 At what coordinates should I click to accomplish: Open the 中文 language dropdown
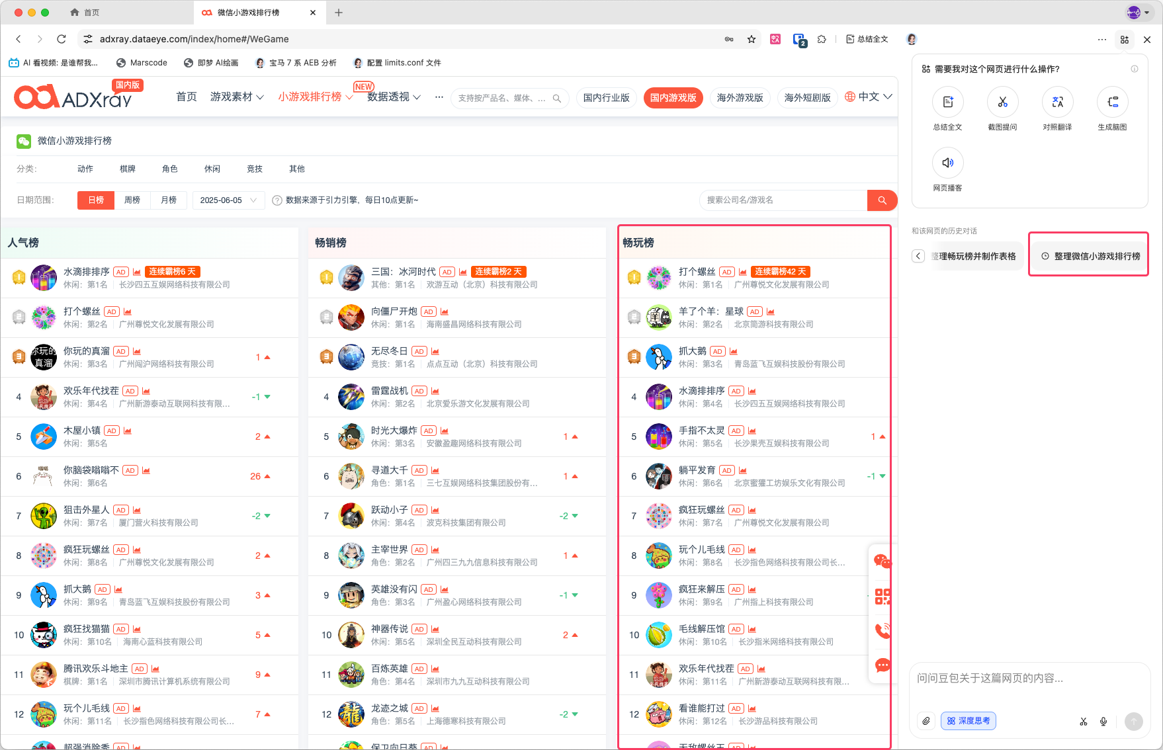[869, 97]
